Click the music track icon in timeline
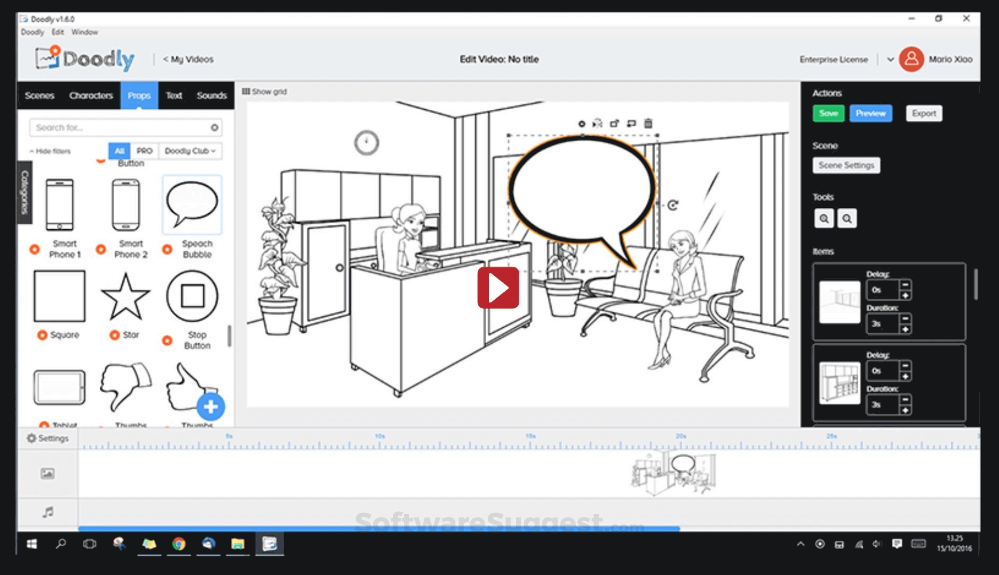Viewport: 999px width, 575px height. coord(48,512)
